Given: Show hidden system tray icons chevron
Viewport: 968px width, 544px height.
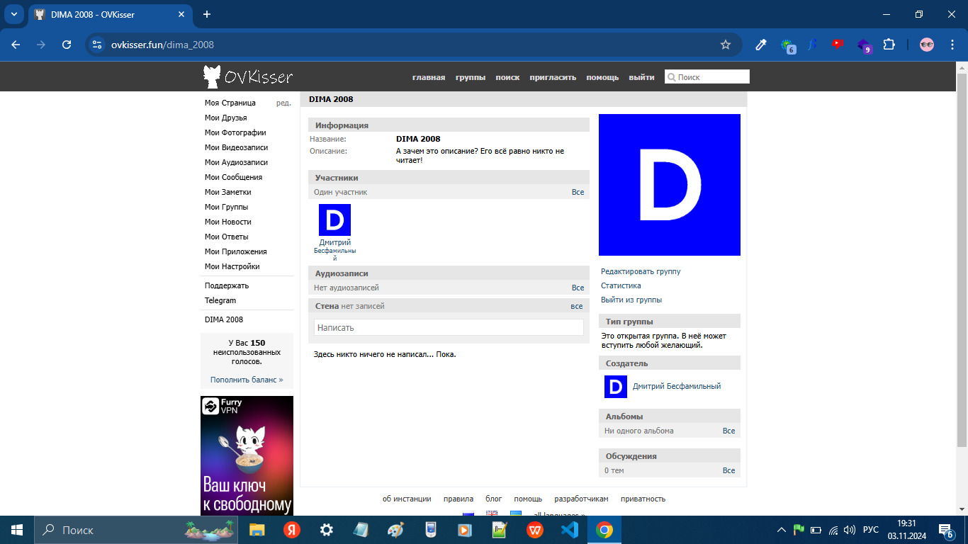Looking at the screenshot, I should 782,530.
